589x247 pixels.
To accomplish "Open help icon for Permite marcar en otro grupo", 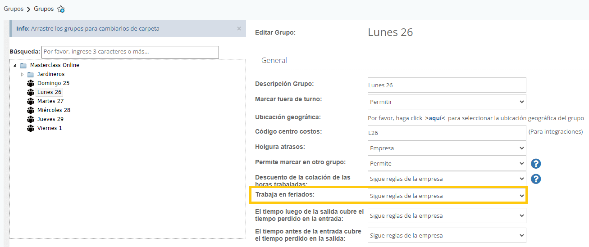I will 536,164.
